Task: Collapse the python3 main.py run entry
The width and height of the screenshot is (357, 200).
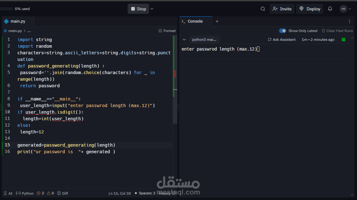Action: pyautogui.click(x=184, y=40)
